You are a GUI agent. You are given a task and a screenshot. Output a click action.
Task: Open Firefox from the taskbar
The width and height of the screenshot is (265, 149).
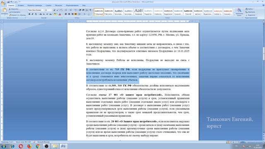(x=29, y=146)
